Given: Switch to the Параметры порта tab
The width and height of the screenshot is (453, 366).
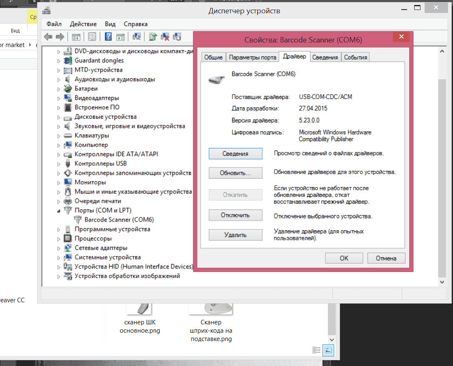Looking at the screenshot, I should [252, 57].
